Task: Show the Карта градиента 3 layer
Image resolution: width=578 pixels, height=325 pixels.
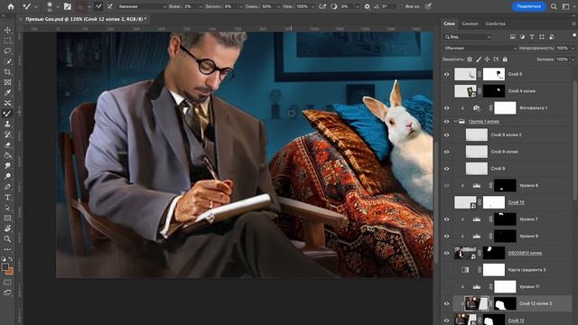Action: coord(446,270)
